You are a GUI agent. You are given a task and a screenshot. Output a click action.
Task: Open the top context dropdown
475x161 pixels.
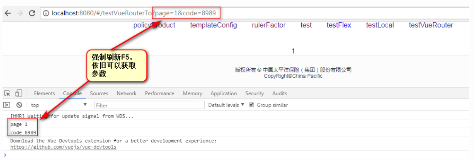[59, 105]
